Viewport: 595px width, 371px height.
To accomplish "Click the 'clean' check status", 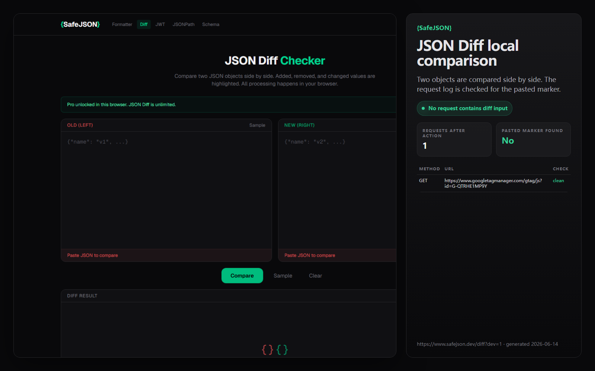I will click(x=558, y=181).
